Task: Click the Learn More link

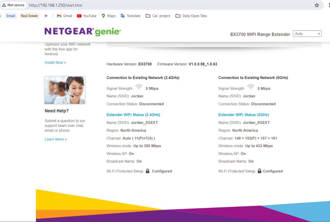Action: (x=55, y=139)
